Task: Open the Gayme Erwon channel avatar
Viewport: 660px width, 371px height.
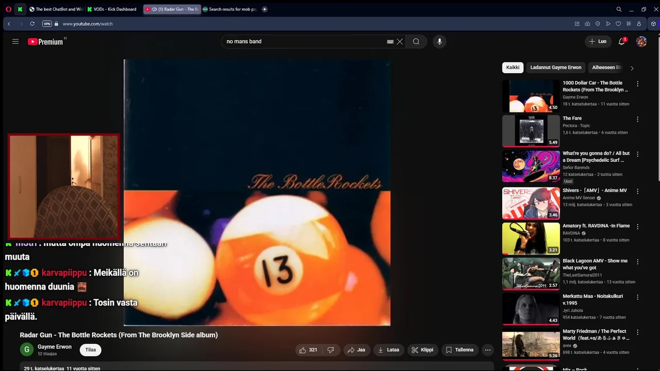Action: 27,350
